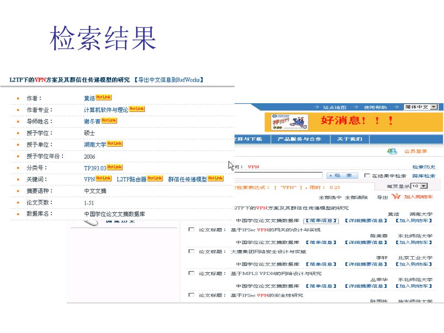Click the degree year value 2006

coord(89,157)
